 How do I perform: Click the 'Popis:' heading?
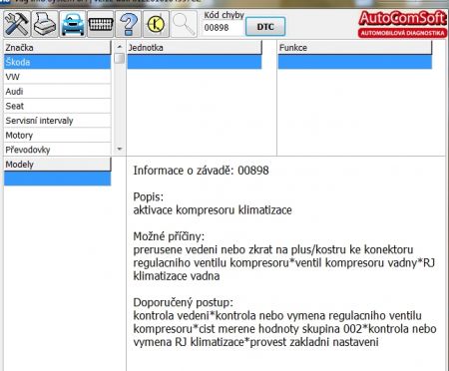(x=149, y=196)
